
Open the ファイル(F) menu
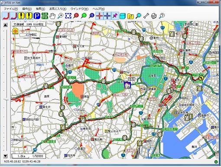(11, 9)
